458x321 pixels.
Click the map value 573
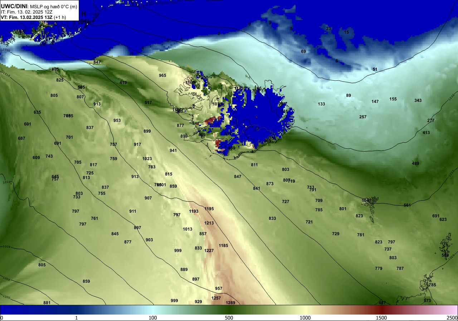coord(427,301)
